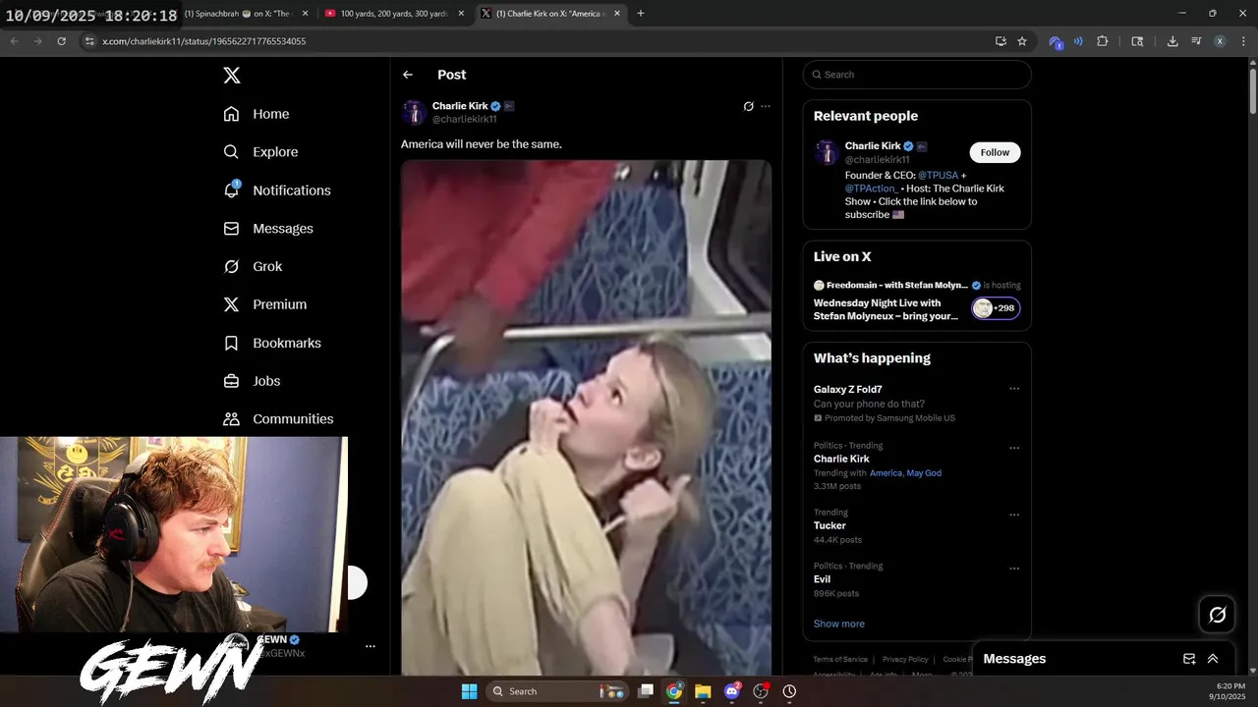Open the Clock app on the taskbar

coord(789,691)
